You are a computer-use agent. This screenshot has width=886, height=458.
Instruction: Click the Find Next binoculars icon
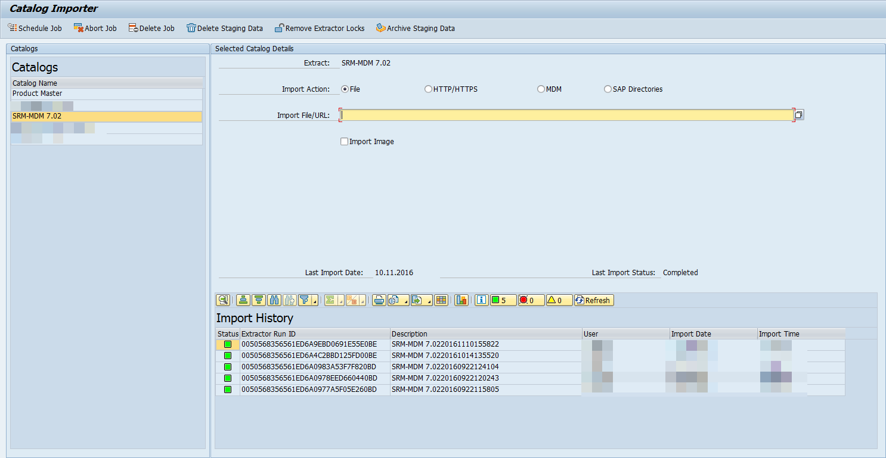pyautogui.click(x=289, y=300)
